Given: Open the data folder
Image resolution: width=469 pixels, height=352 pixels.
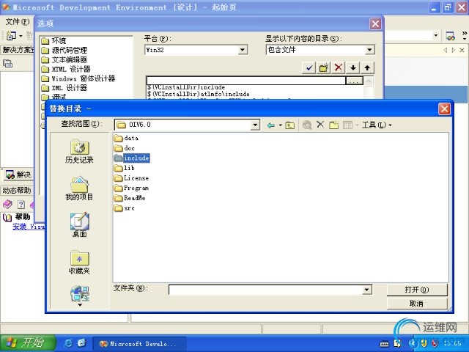Looking at the screenshot, I should (126, 138).
